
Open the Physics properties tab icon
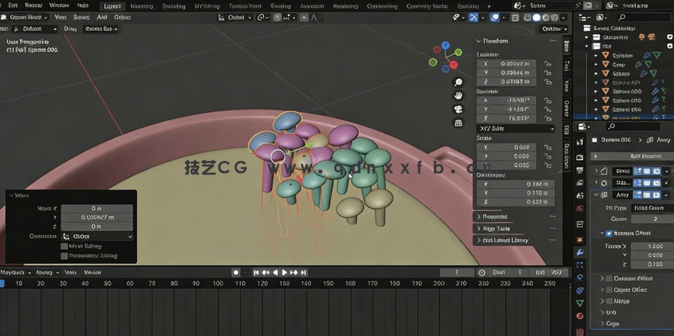coord(580,277)
